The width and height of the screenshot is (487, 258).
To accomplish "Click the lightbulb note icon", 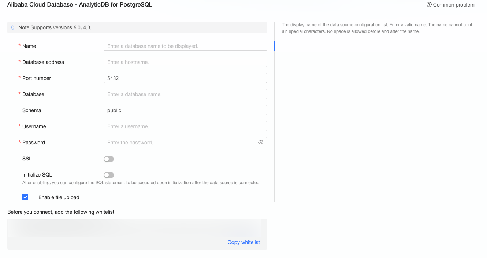I will (x=13, y=27).
